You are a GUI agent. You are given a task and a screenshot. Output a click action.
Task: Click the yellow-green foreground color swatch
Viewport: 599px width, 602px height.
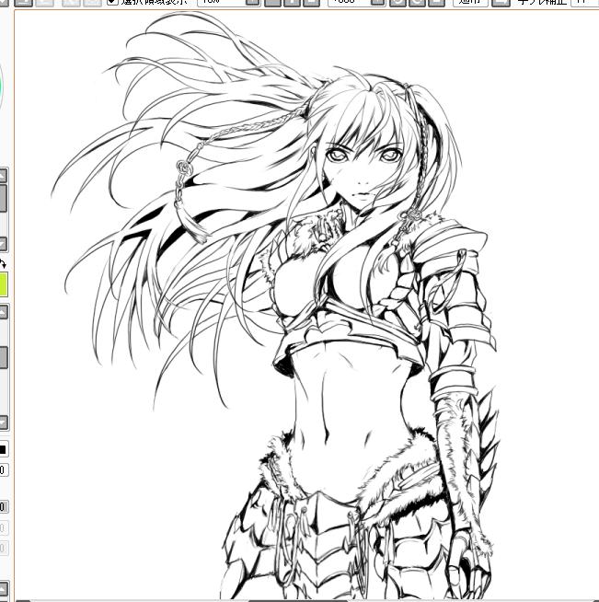pos(3,284)
